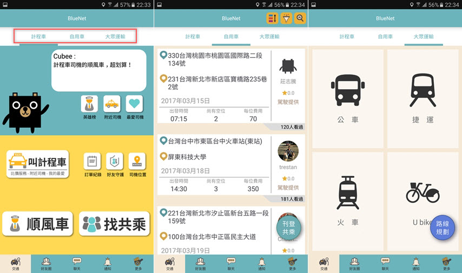
Task: Tap 交通 nav icon on the carpool list screen
Action: [169, 264]
